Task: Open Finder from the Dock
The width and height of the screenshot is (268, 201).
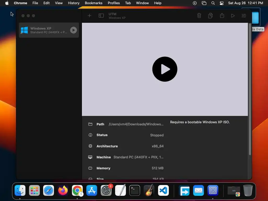Action: 20,191
